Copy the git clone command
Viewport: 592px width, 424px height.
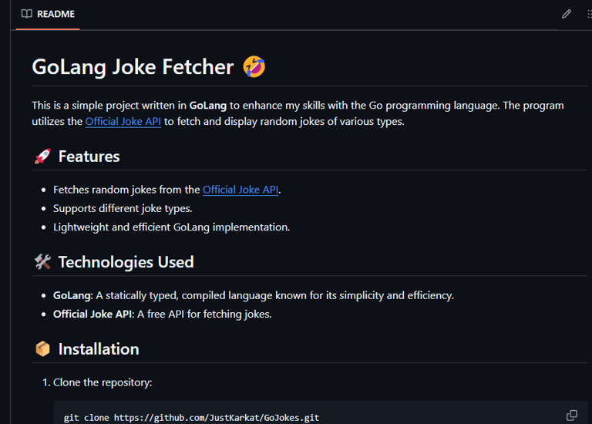[572, 416]
